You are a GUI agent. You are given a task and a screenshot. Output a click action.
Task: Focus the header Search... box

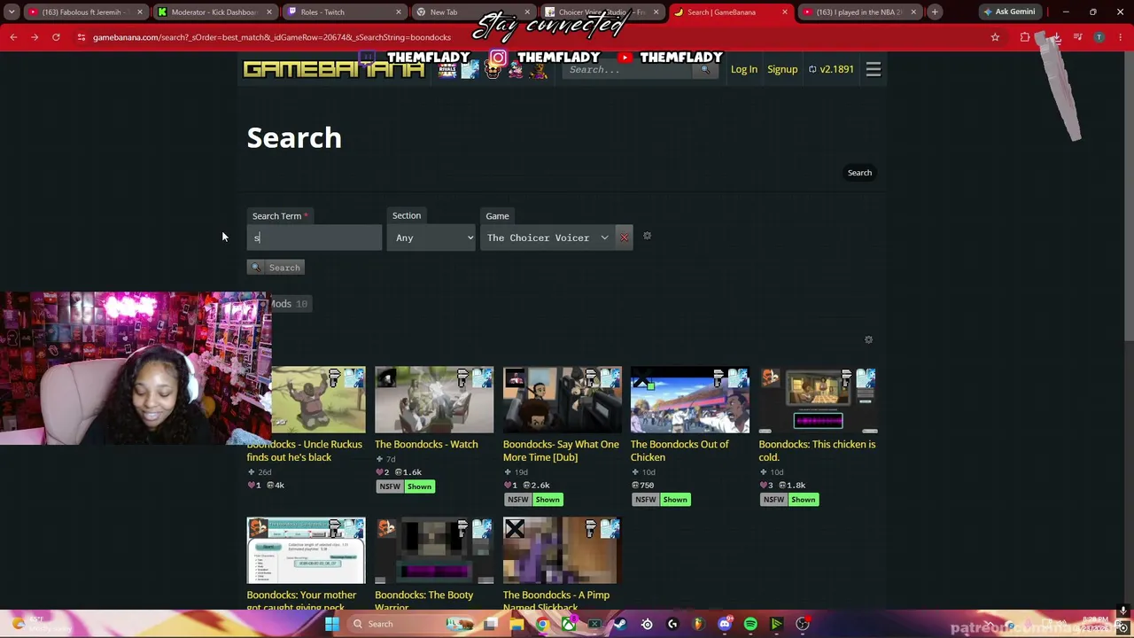click(x=629, y=69)
